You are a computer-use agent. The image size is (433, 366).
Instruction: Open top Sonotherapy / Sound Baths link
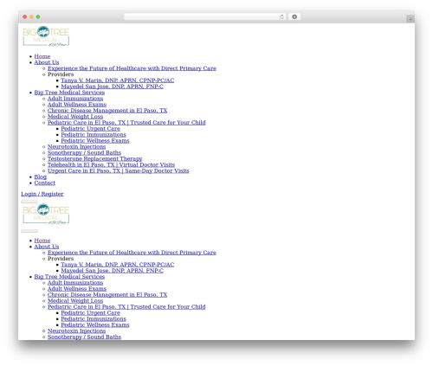pos(84,153)
